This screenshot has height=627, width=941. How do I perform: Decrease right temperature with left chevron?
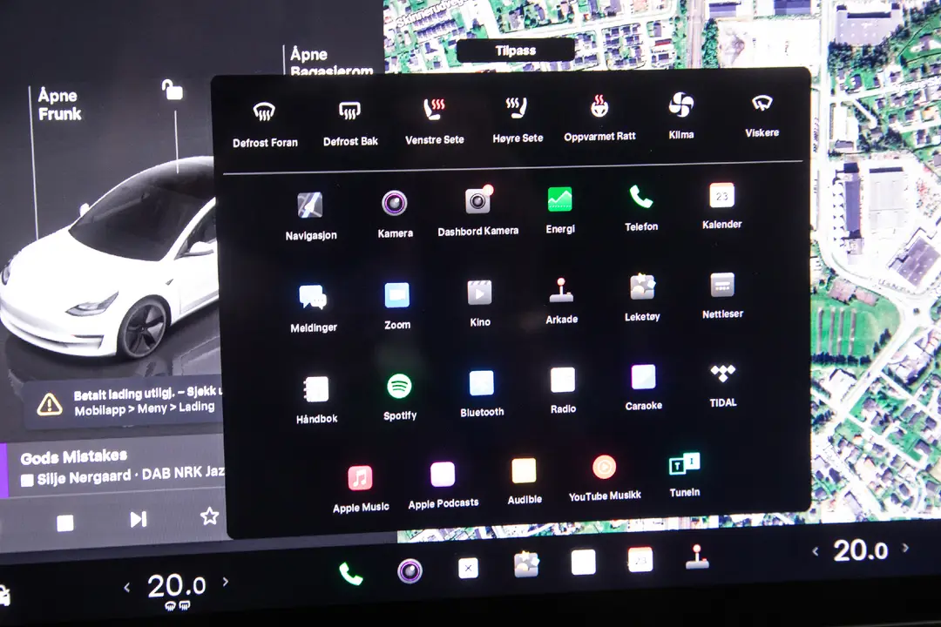(815, 550)
